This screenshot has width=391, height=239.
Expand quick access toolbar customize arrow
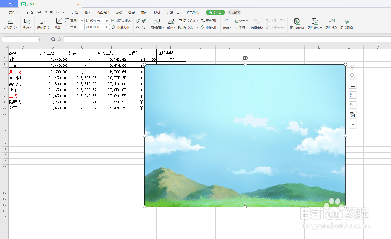click(64, 12)
